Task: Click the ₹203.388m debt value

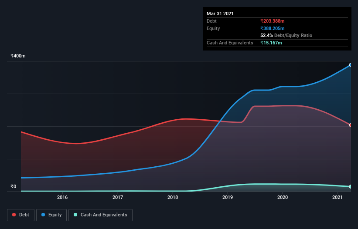Action: pos(273,21)
